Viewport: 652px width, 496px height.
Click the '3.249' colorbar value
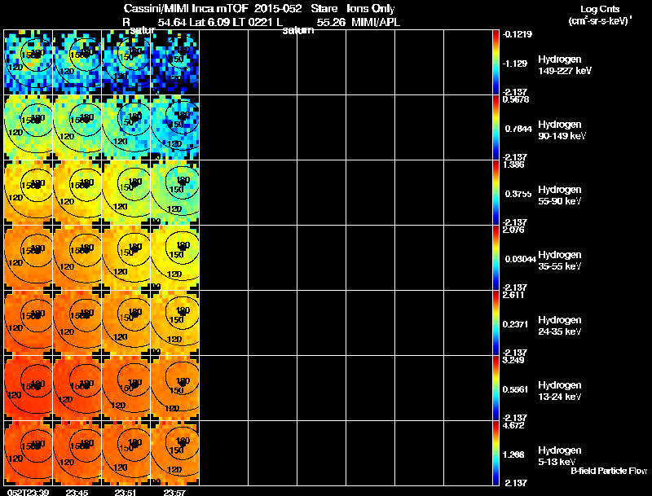pyautogui.click(x=513, y=361)
